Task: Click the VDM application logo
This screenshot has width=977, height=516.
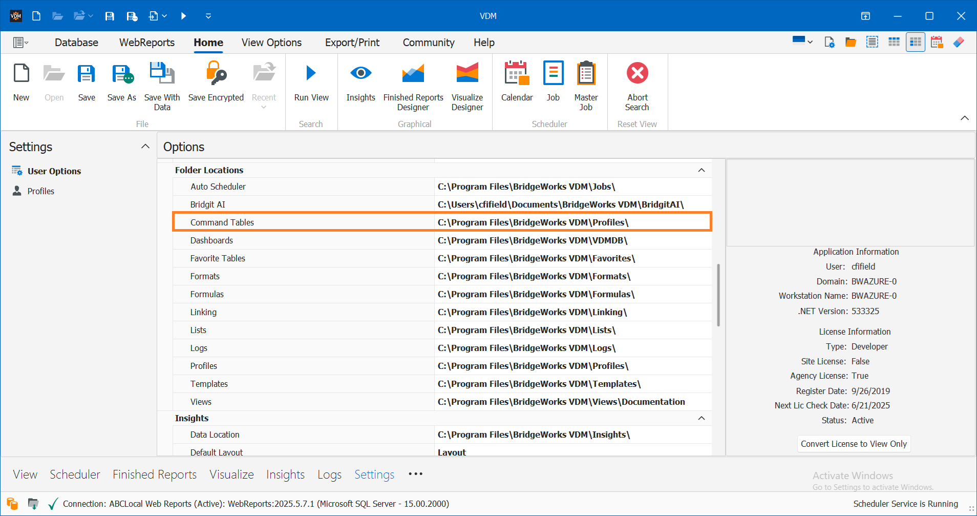Action: pos(16,16)
